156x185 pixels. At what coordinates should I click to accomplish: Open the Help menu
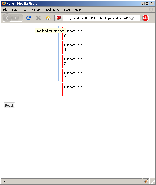78,10
